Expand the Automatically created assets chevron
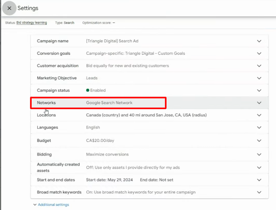The image size is (276, 210). (x=259, y=168)
